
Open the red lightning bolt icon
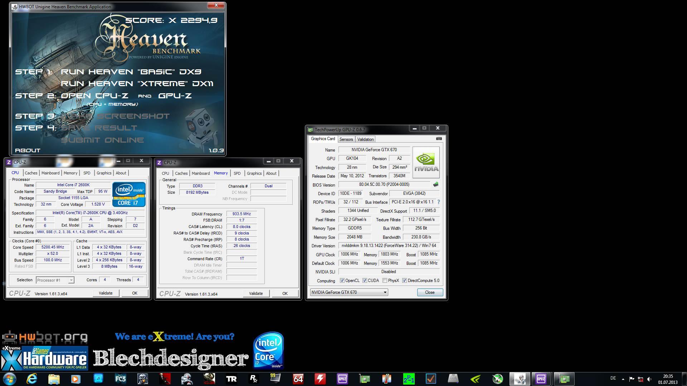pyautogui.click(x=320, y=378)
